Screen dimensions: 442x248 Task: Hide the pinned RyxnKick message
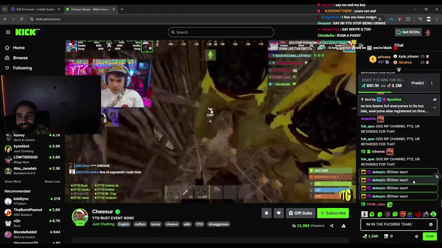[435, 100]
